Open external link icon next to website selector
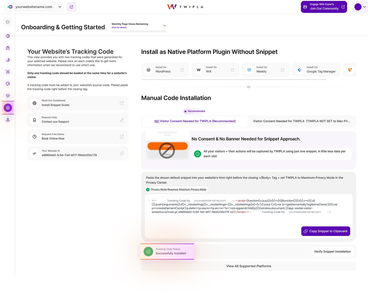This screenshot has height=305, width=368. coord(71,7)
